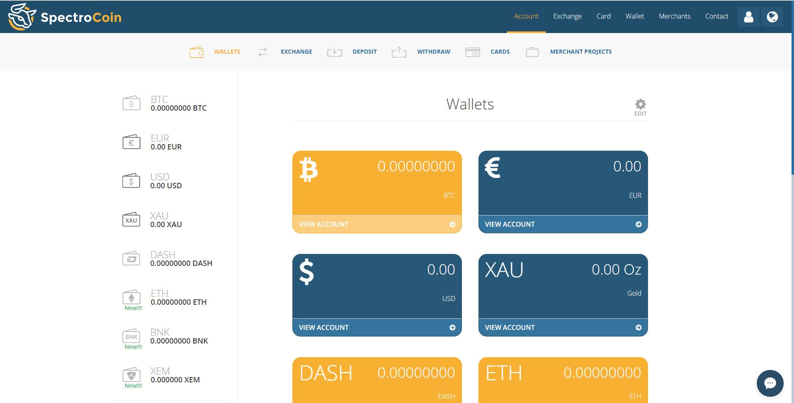Select the BTC wallet icon in sidebar
Screen dimensions: 794x403
coord(132,103)
